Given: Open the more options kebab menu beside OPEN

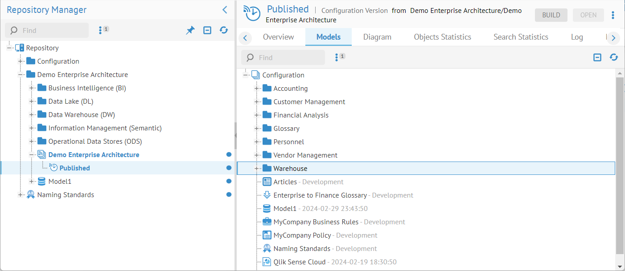Looking at the screenshot, I should [613, 15].
